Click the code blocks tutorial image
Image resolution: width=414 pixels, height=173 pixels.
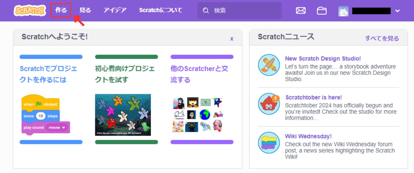(46, 115)
